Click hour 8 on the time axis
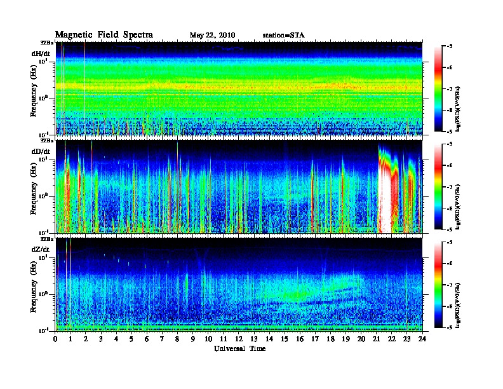This screenshot has height=389, width=503. (177, 339)
